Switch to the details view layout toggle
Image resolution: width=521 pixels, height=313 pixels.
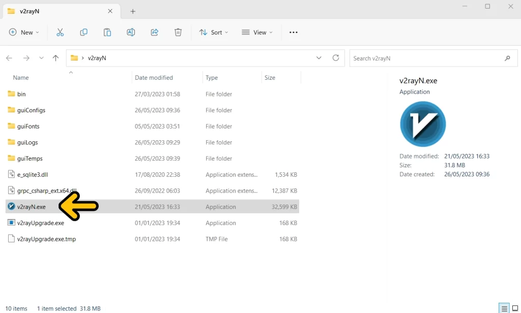(x=504, y=308)
